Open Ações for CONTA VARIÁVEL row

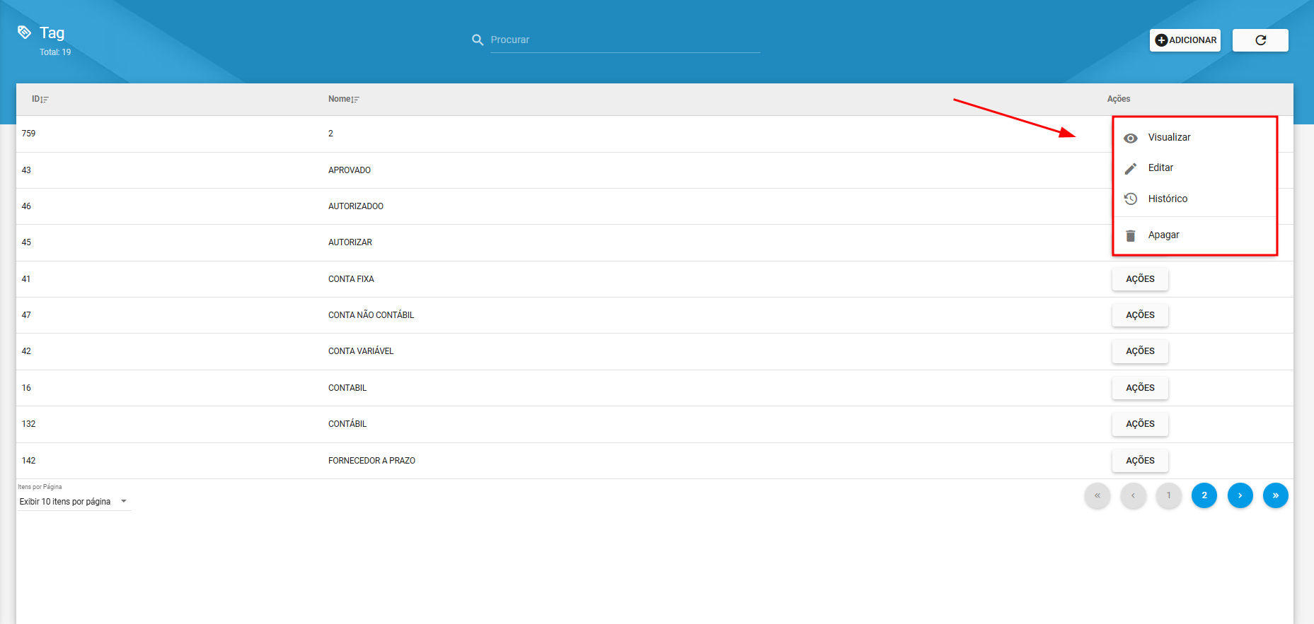[1140, 351]
